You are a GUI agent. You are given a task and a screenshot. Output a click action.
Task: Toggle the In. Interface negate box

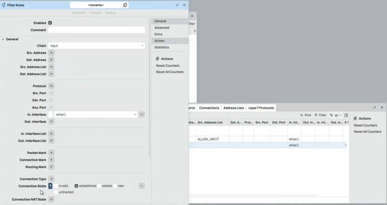[50, 114]
